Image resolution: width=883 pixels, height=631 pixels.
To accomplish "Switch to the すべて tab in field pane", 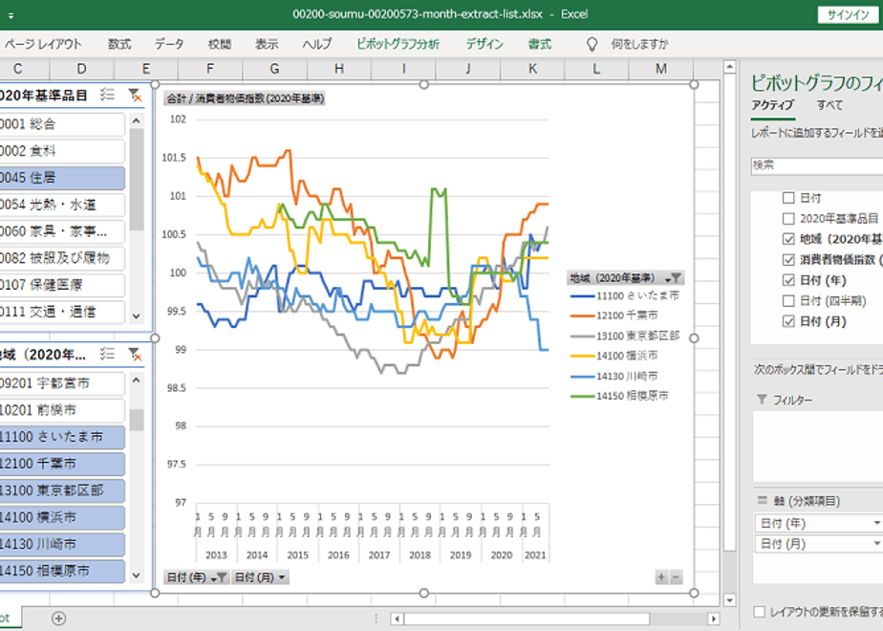I will tap(829, 105).
